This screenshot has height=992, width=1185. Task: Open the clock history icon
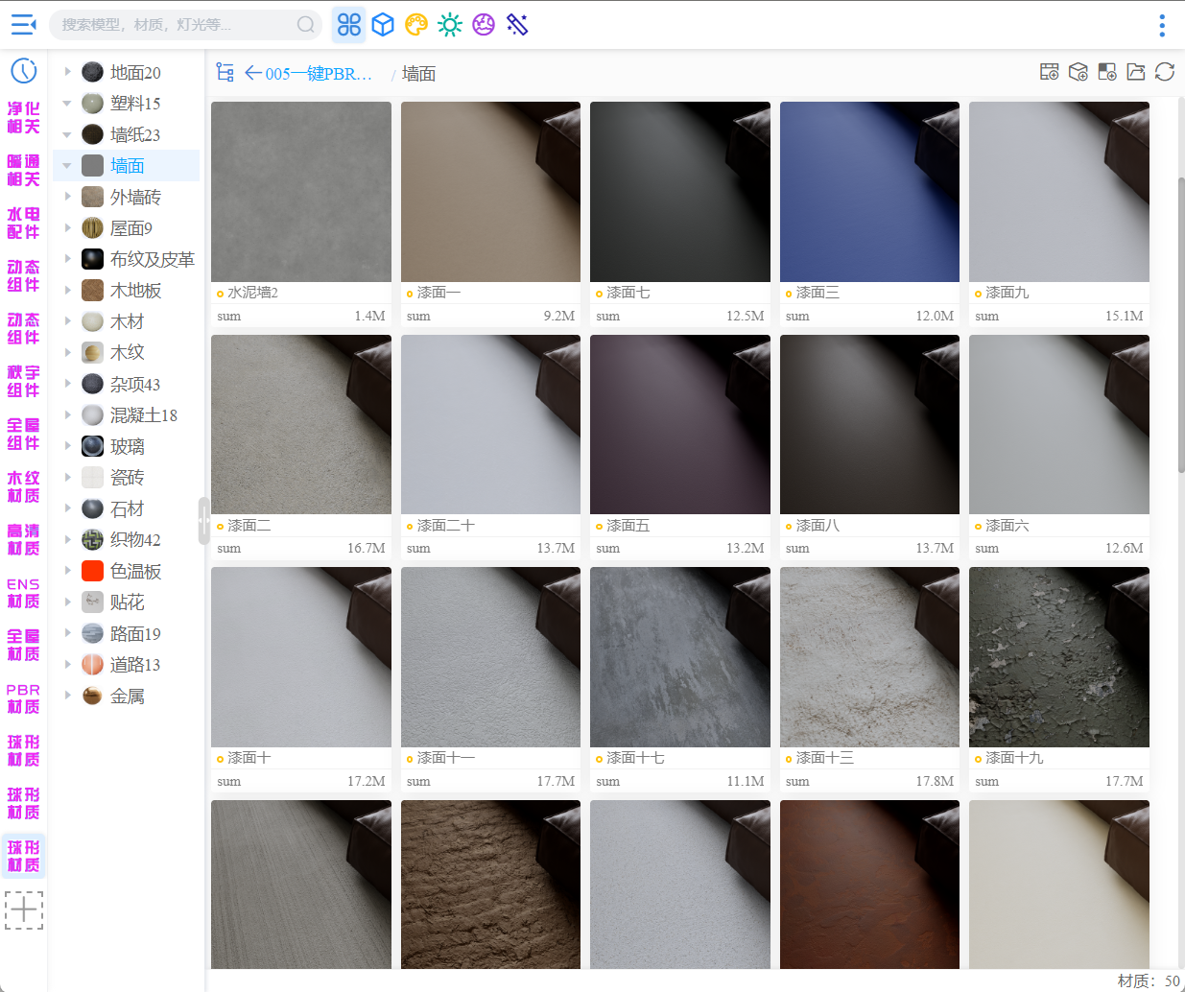pos(23,70)
